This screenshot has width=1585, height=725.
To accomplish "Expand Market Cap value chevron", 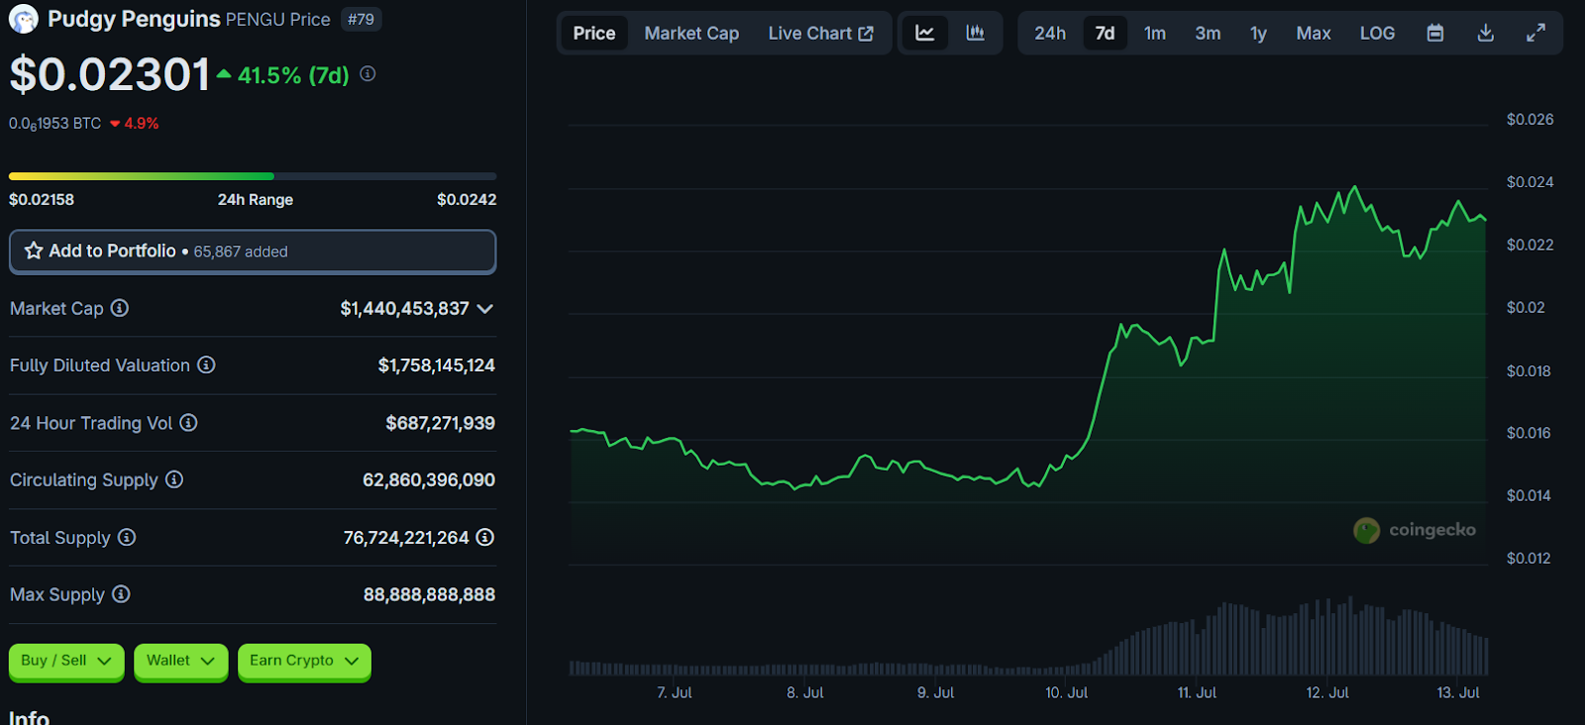I will 485,309.
